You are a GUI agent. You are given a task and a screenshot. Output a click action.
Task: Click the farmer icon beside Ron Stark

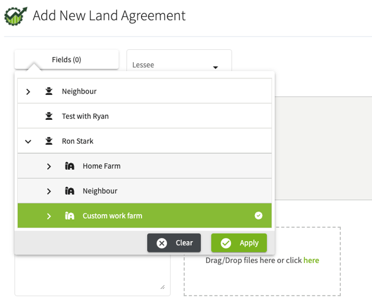click(x=49, y=141)
